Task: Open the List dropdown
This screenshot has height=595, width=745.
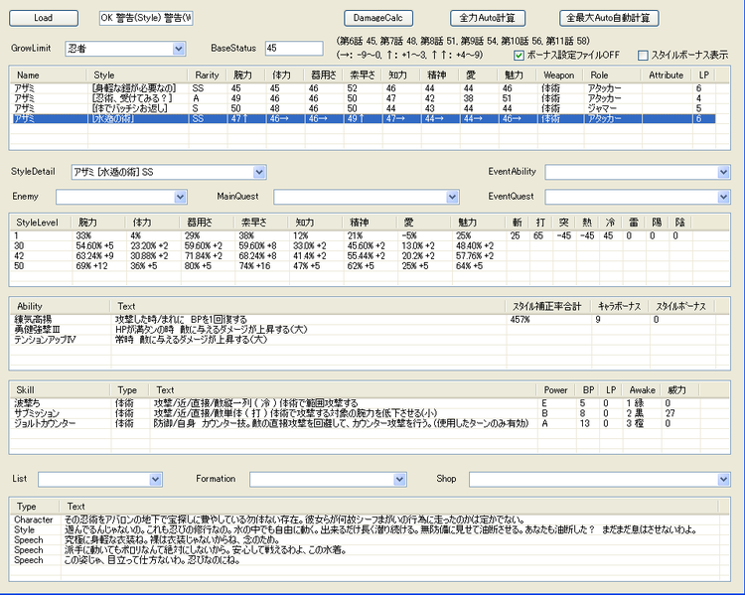Action: coord(155,480)
